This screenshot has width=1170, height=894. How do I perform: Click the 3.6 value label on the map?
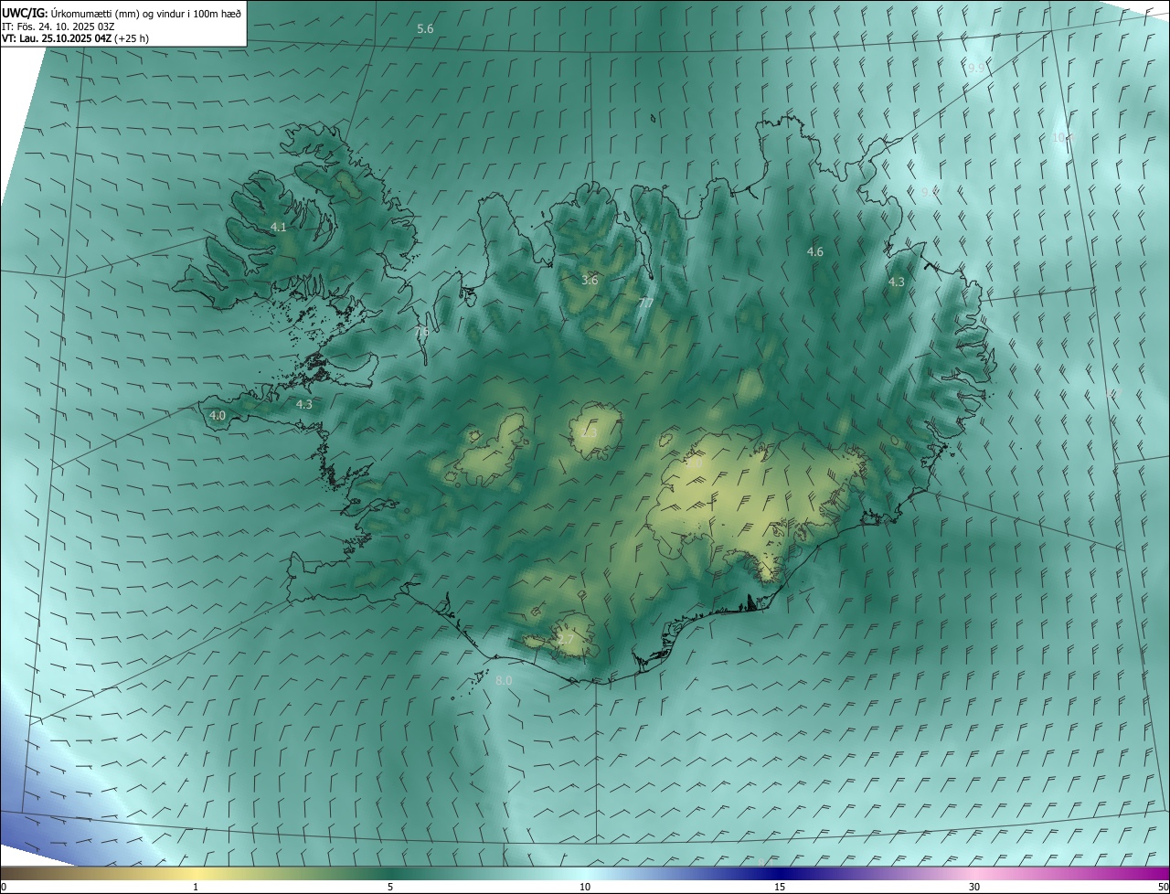[590, 280]
